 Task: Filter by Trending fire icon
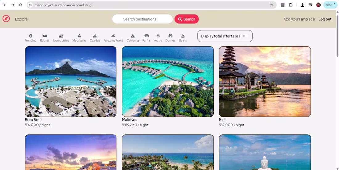point(31,36)
